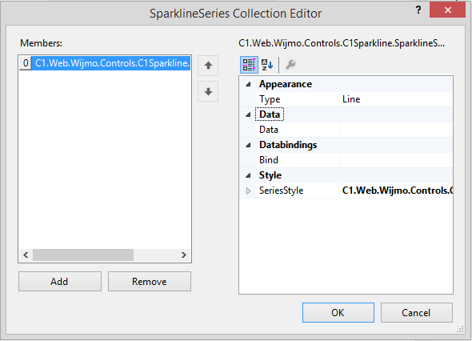Click the Databindings category header

(x=288, y=145)
